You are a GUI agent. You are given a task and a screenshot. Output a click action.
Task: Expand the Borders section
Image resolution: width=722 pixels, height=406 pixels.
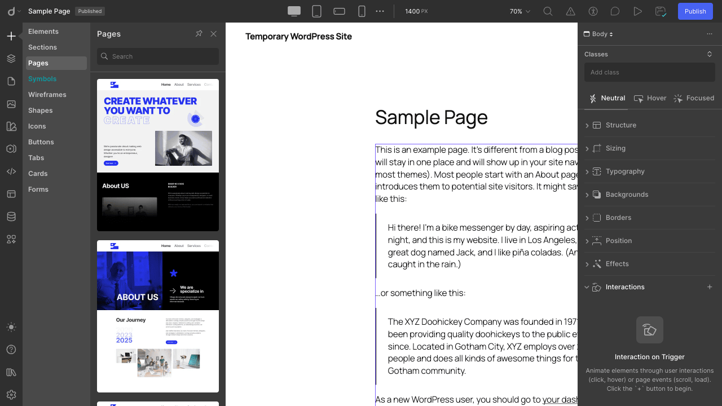650,218
